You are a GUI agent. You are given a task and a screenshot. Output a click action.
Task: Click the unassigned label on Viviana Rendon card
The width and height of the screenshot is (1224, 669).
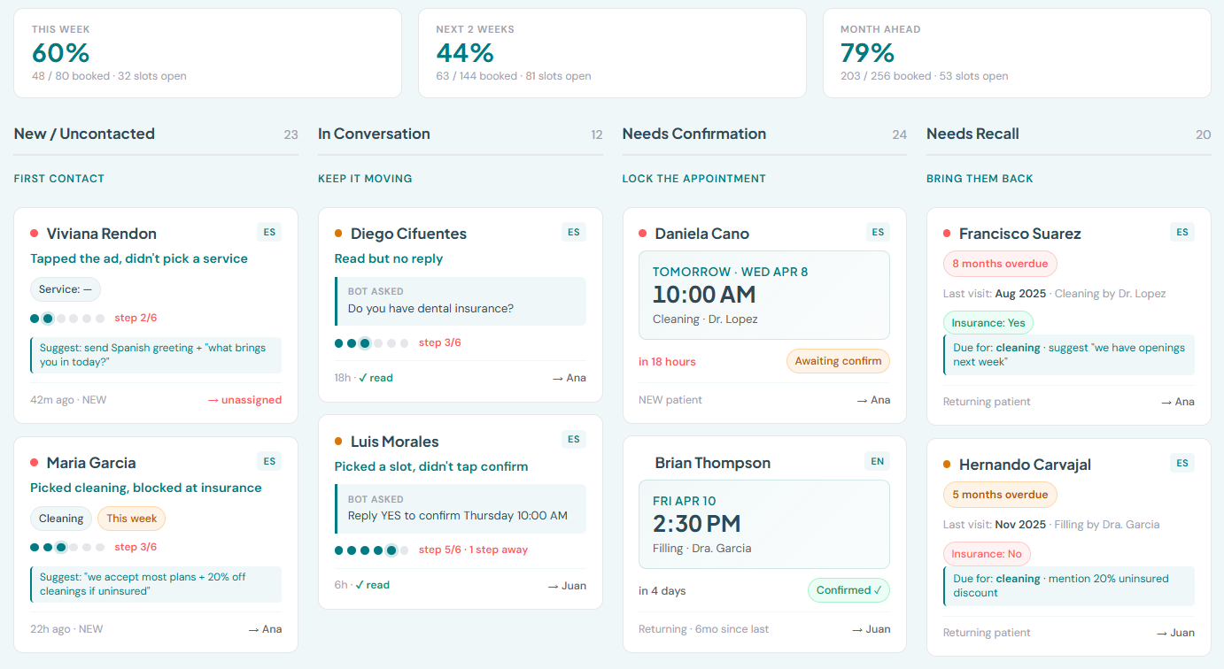click(244, 400)
